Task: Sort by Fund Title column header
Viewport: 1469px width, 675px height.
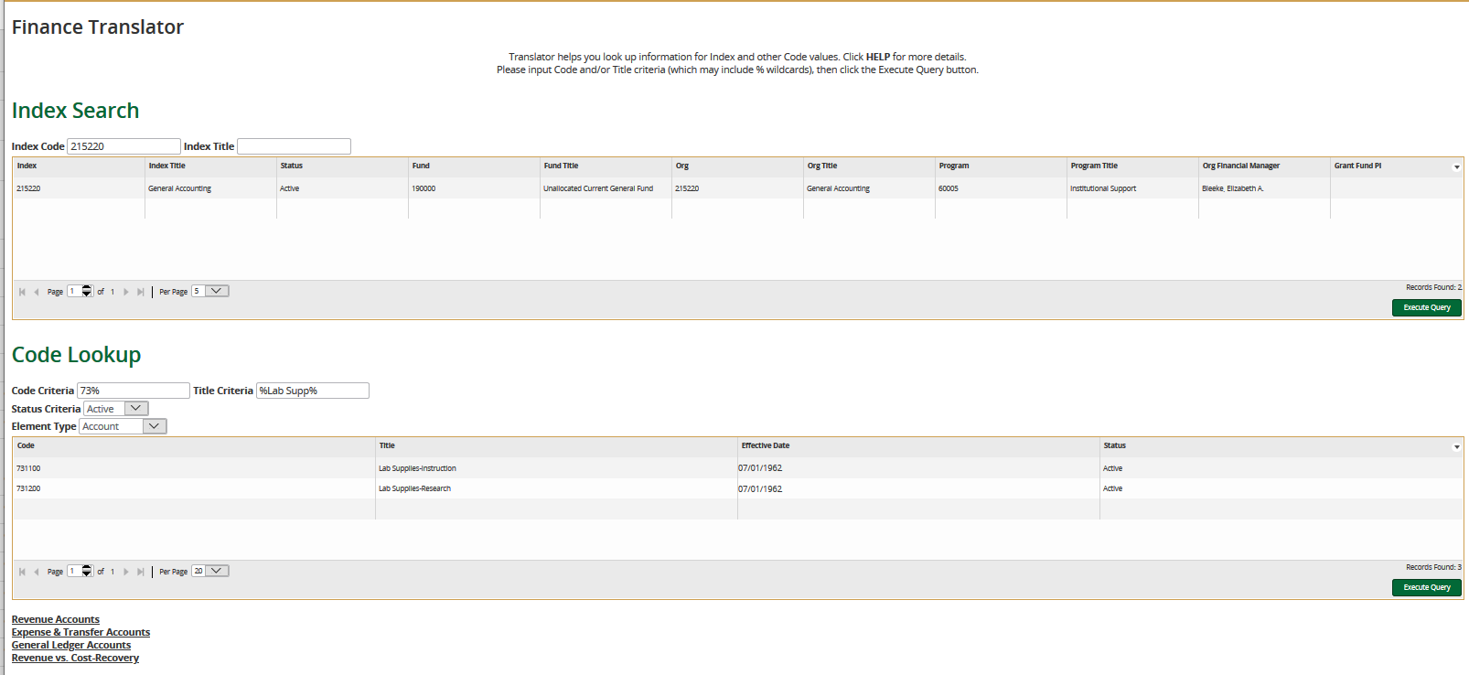Action: [x=561, y=166]
